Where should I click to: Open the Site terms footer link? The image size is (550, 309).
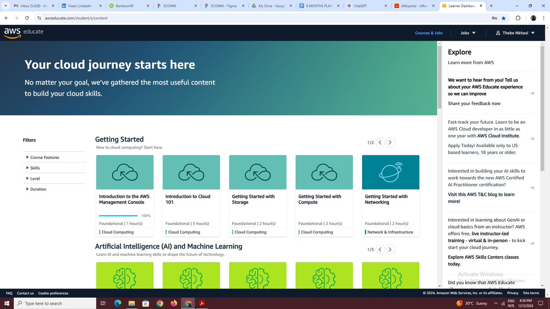click(x=531, y=293)
